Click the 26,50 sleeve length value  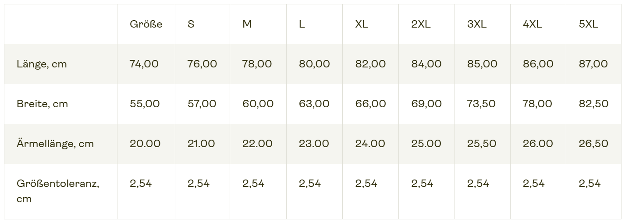click(594, 144)
